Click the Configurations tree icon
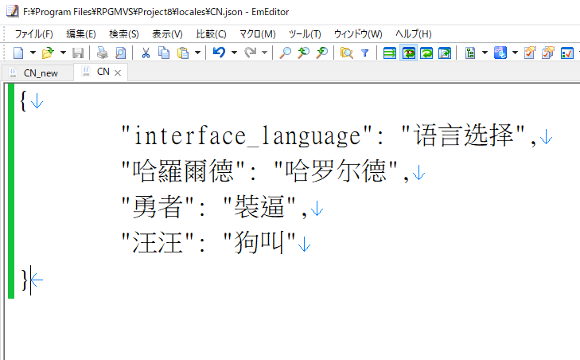Viewport: 580px width, 360px height. [x=470, y=53]
